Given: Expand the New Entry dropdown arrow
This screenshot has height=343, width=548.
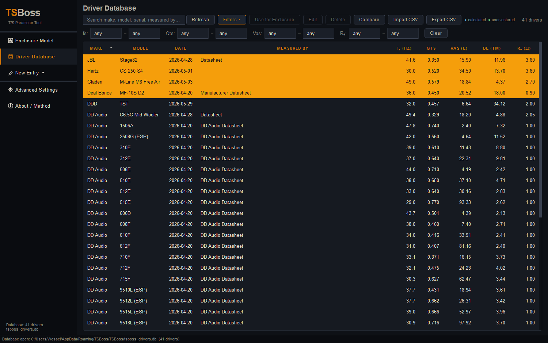Looking at the screenshot, I should click(43, 73).
